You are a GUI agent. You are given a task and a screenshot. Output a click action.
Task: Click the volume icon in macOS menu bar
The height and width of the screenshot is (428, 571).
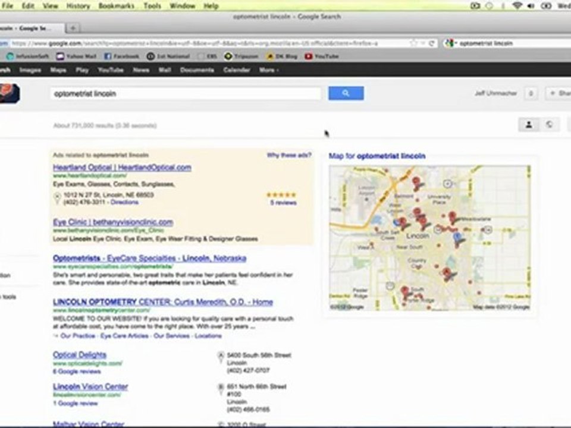(x=531, y=6)
